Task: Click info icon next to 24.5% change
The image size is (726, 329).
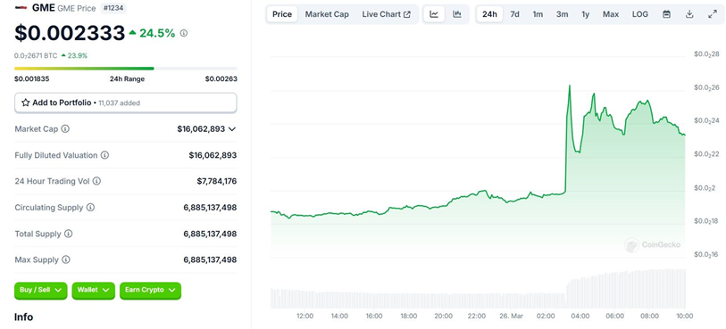Action: tap(184, 33)
